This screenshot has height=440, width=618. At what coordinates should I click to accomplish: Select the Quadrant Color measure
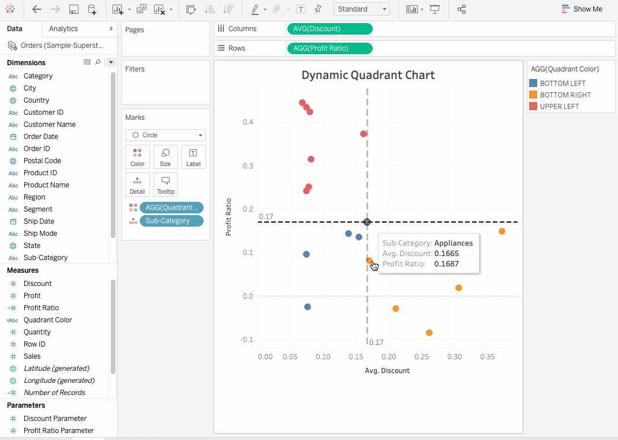click(48, 320)
